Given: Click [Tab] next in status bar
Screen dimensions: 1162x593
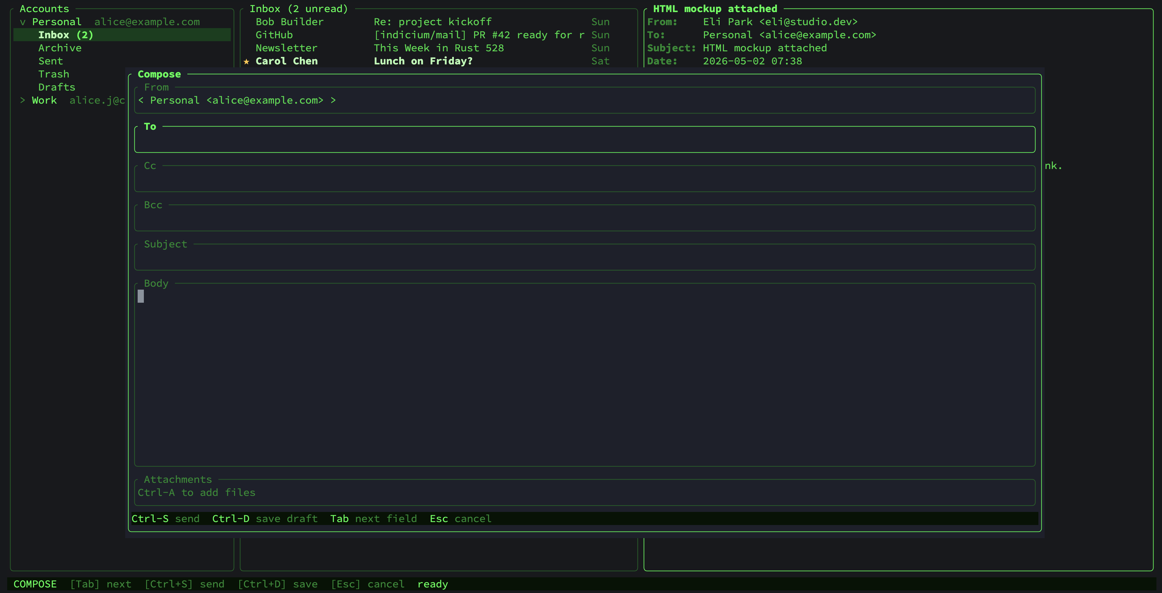Looking at the screenshot, I should pos(101,585).
